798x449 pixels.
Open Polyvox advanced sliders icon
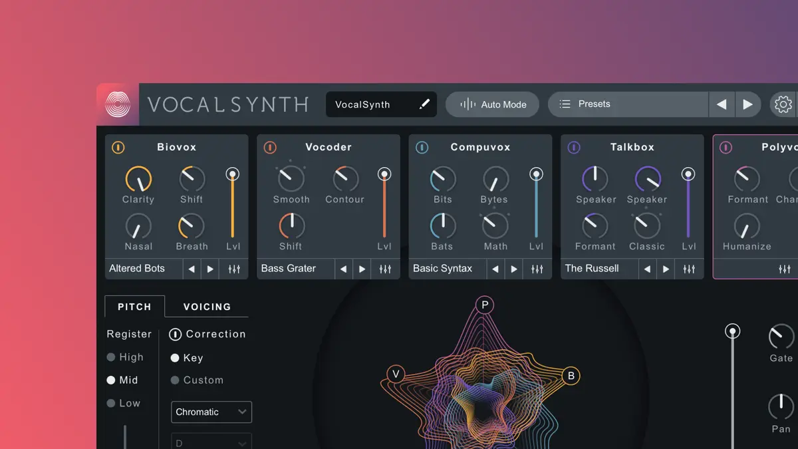pos(785,269)
